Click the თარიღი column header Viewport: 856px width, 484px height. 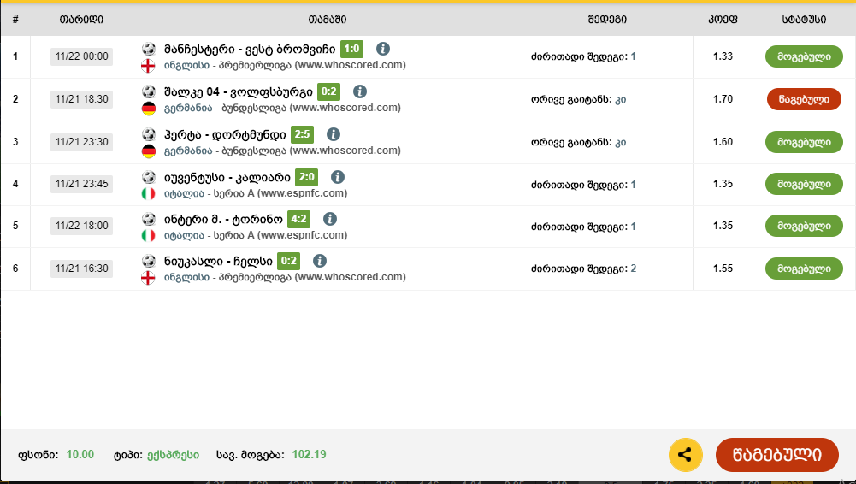click(x=81, y=20)
